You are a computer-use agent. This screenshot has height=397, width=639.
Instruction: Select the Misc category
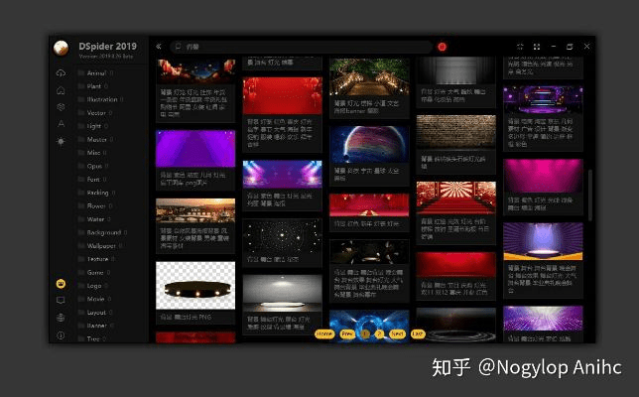tap(93, 153)
